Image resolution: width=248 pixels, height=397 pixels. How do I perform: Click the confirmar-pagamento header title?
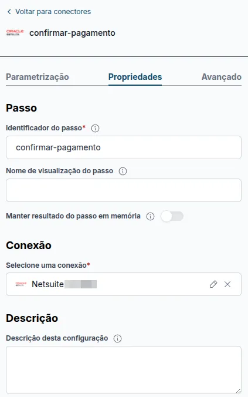72,33
